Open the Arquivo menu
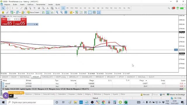 tap(7, 4)
